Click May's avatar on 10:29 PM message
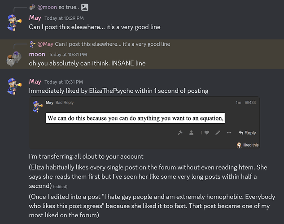 coord(14,22)
